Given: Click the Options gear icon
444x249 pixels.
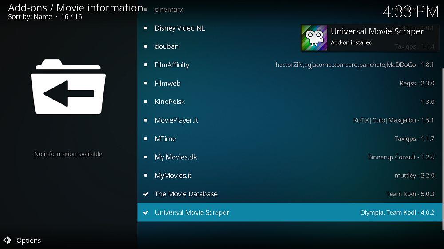Looking at the screenshot, I should (7, 241).
